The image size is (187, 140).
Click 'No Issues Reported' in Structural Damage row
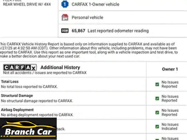[x=170, y=98]
